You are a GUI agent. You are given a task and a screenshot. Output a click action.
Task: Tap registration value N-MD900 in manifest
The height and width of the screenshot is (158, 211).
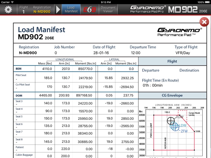pyautogui.click(x=28, y=53)
